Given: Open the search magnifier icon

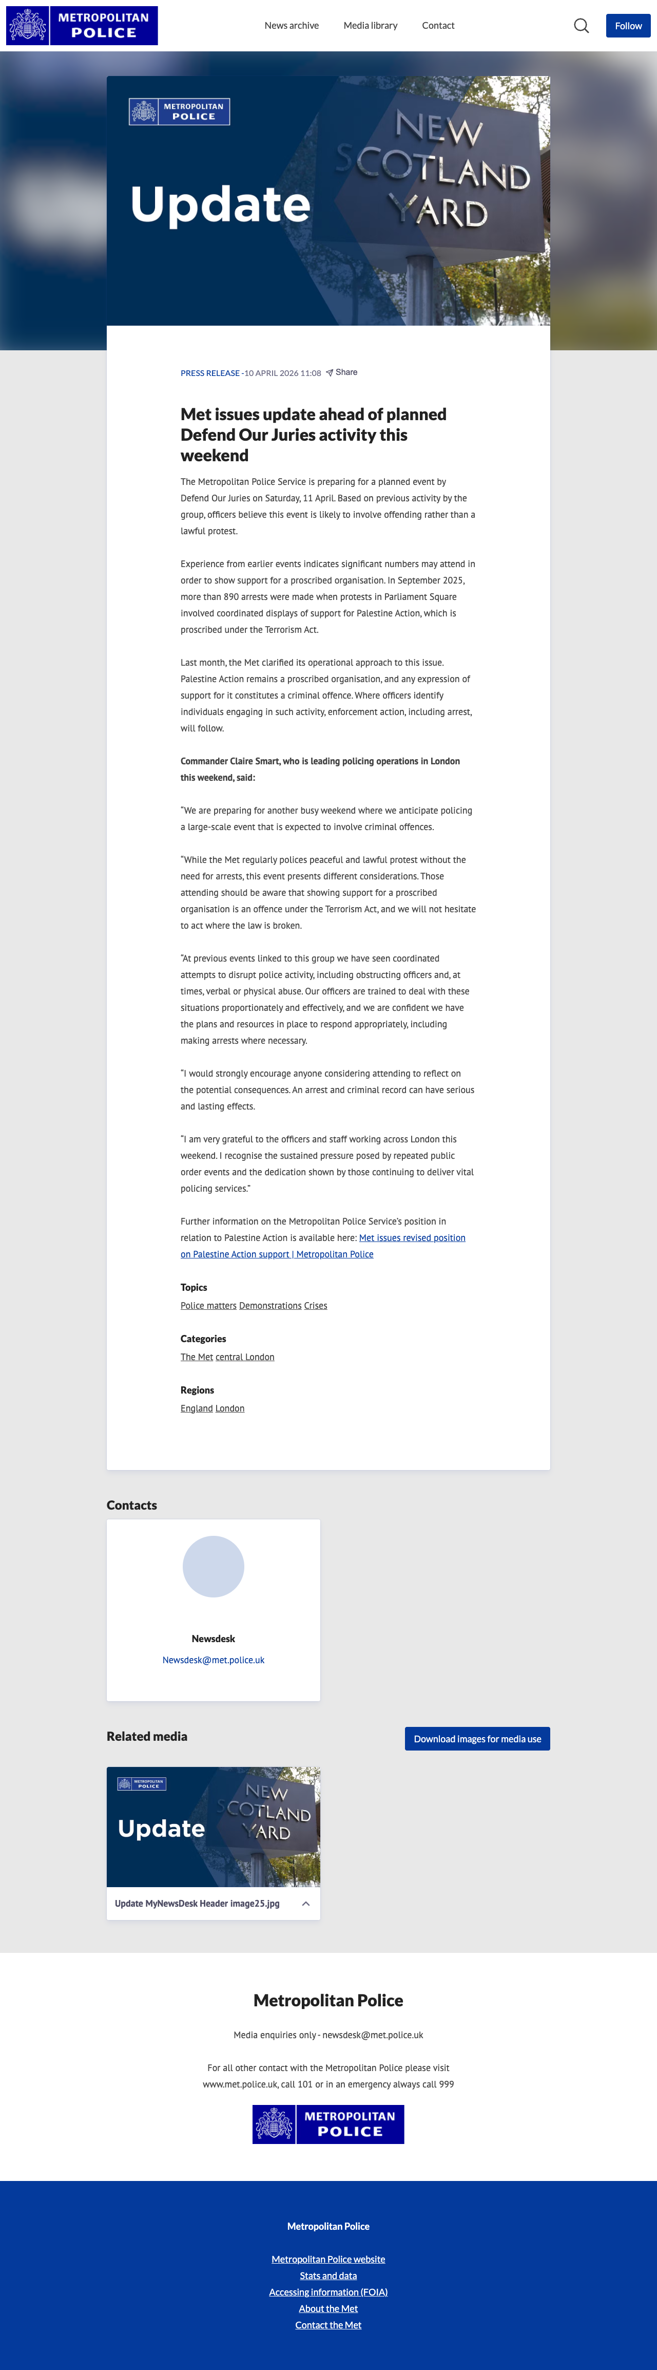Looking at the screenshot, I should tap(581, 26).
